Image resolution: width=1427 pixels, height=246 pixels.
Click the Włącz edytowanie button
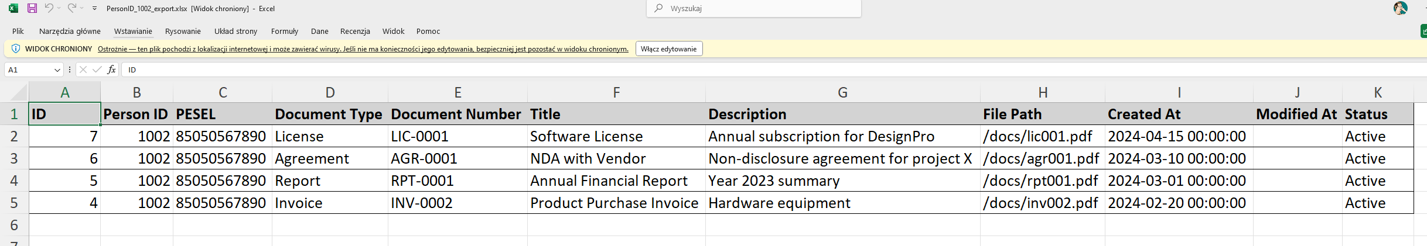point(668,49)
